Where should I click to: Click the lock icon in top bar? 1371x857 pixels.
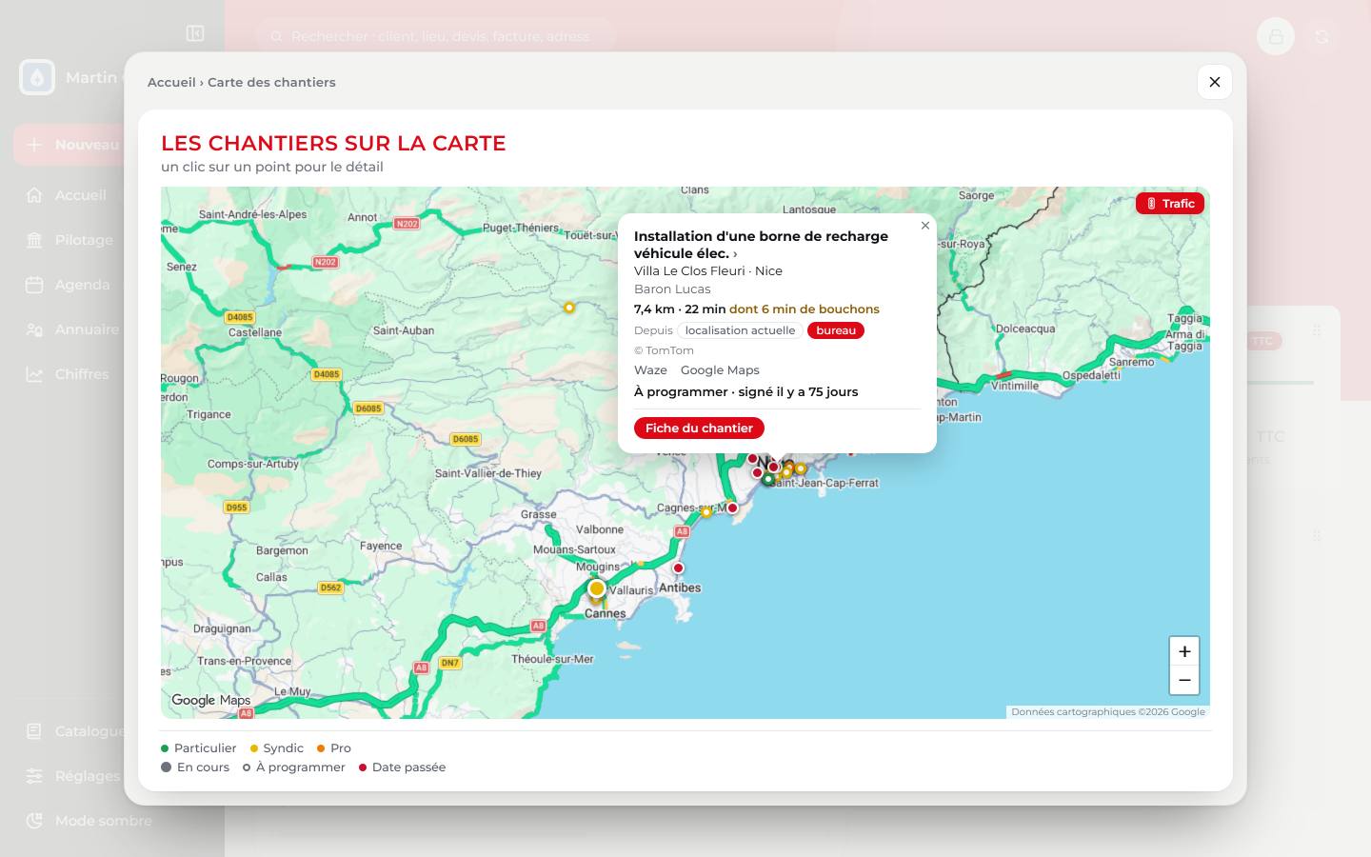1276,36
